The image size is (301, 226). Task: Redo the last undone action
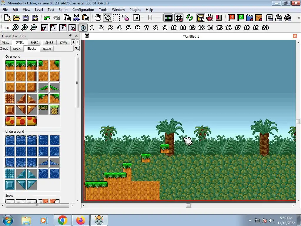click(57, 18)
